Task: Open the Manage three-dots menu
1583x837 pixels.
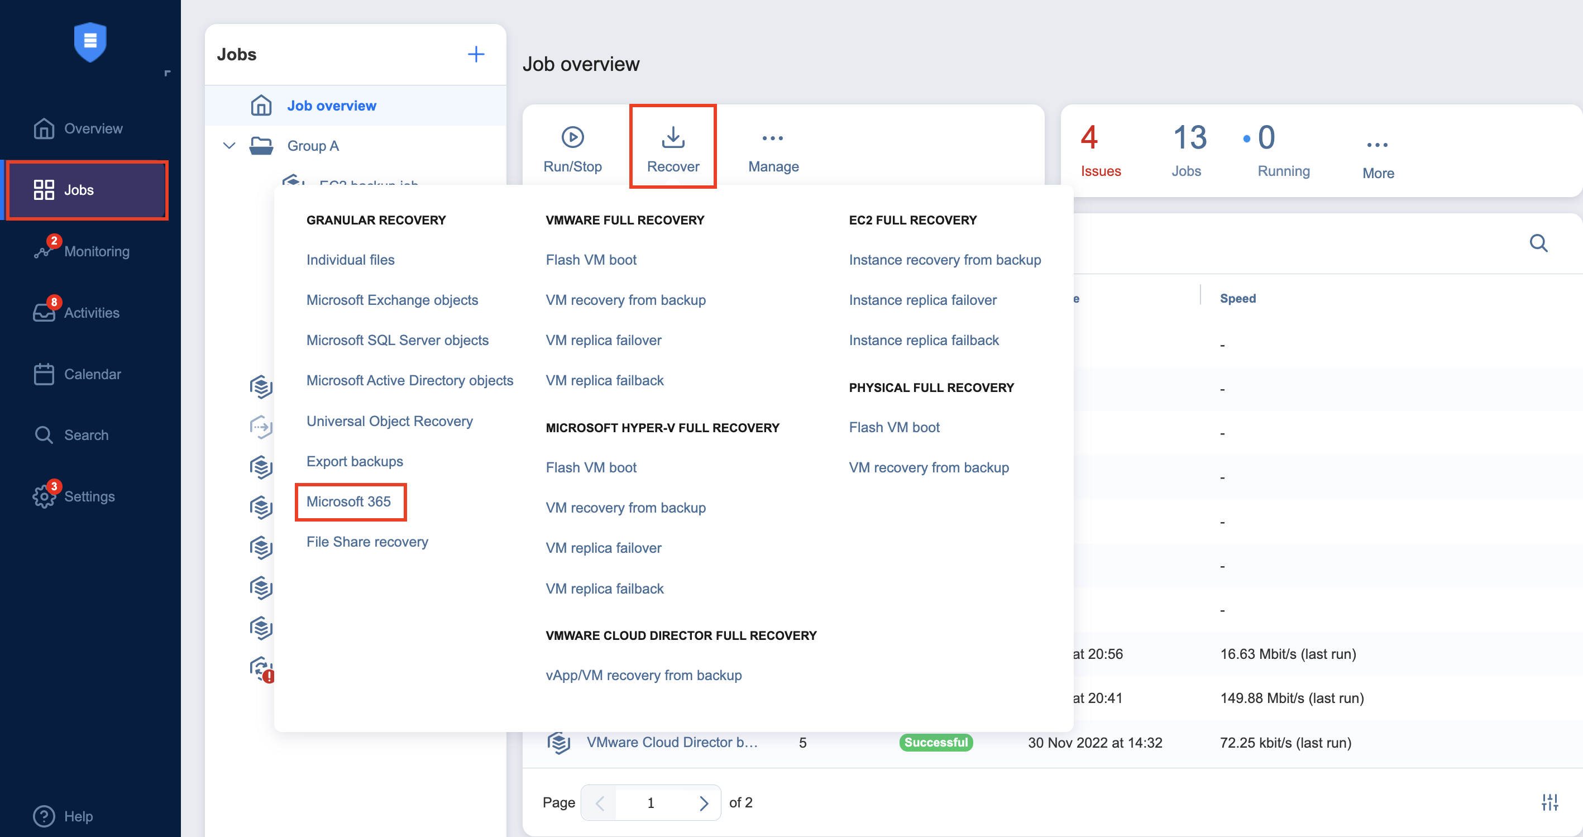Action: pos(772,138)
